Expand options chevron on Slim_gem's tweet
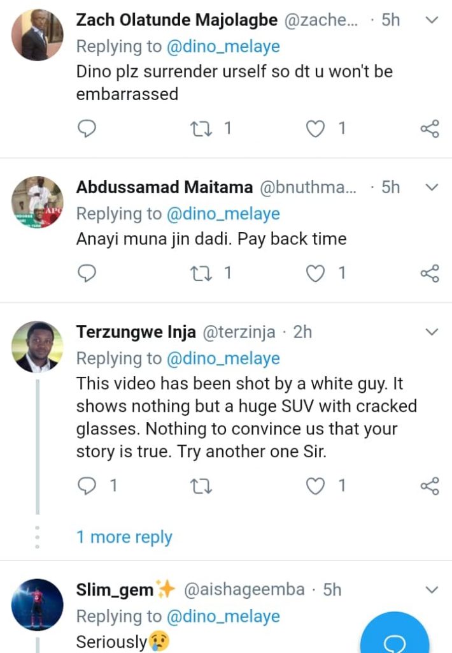452x653 pixels. click(x=432, y=589)
